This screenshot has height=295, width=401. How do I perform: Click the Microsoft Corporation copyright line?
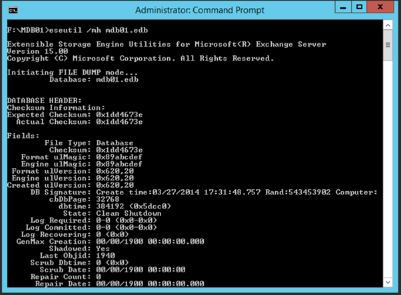click(140, 58)
